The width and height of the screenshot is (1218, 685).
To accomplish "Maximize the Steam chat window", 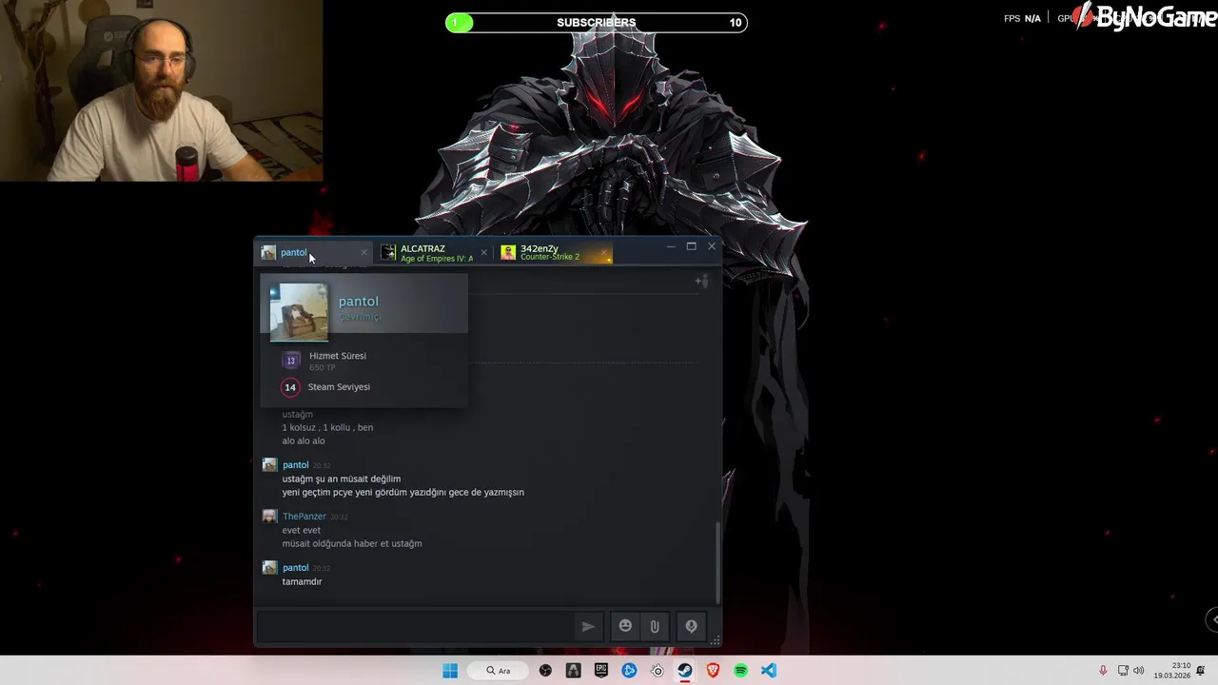I will click(x=692, y=246).
